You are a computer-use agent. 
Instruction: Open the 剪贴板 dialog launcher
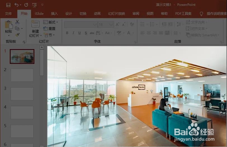24,42
